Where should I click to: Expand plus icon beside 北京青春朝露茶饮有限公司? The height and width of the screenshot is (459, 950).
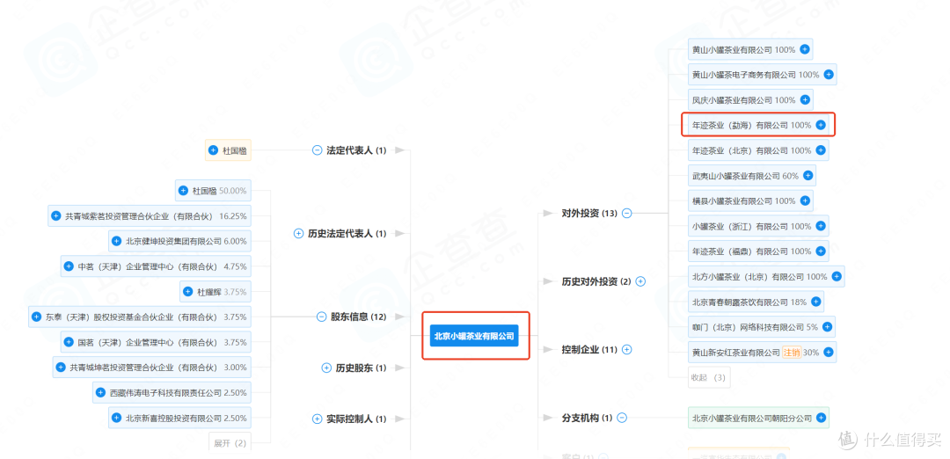tap(816, 302)
